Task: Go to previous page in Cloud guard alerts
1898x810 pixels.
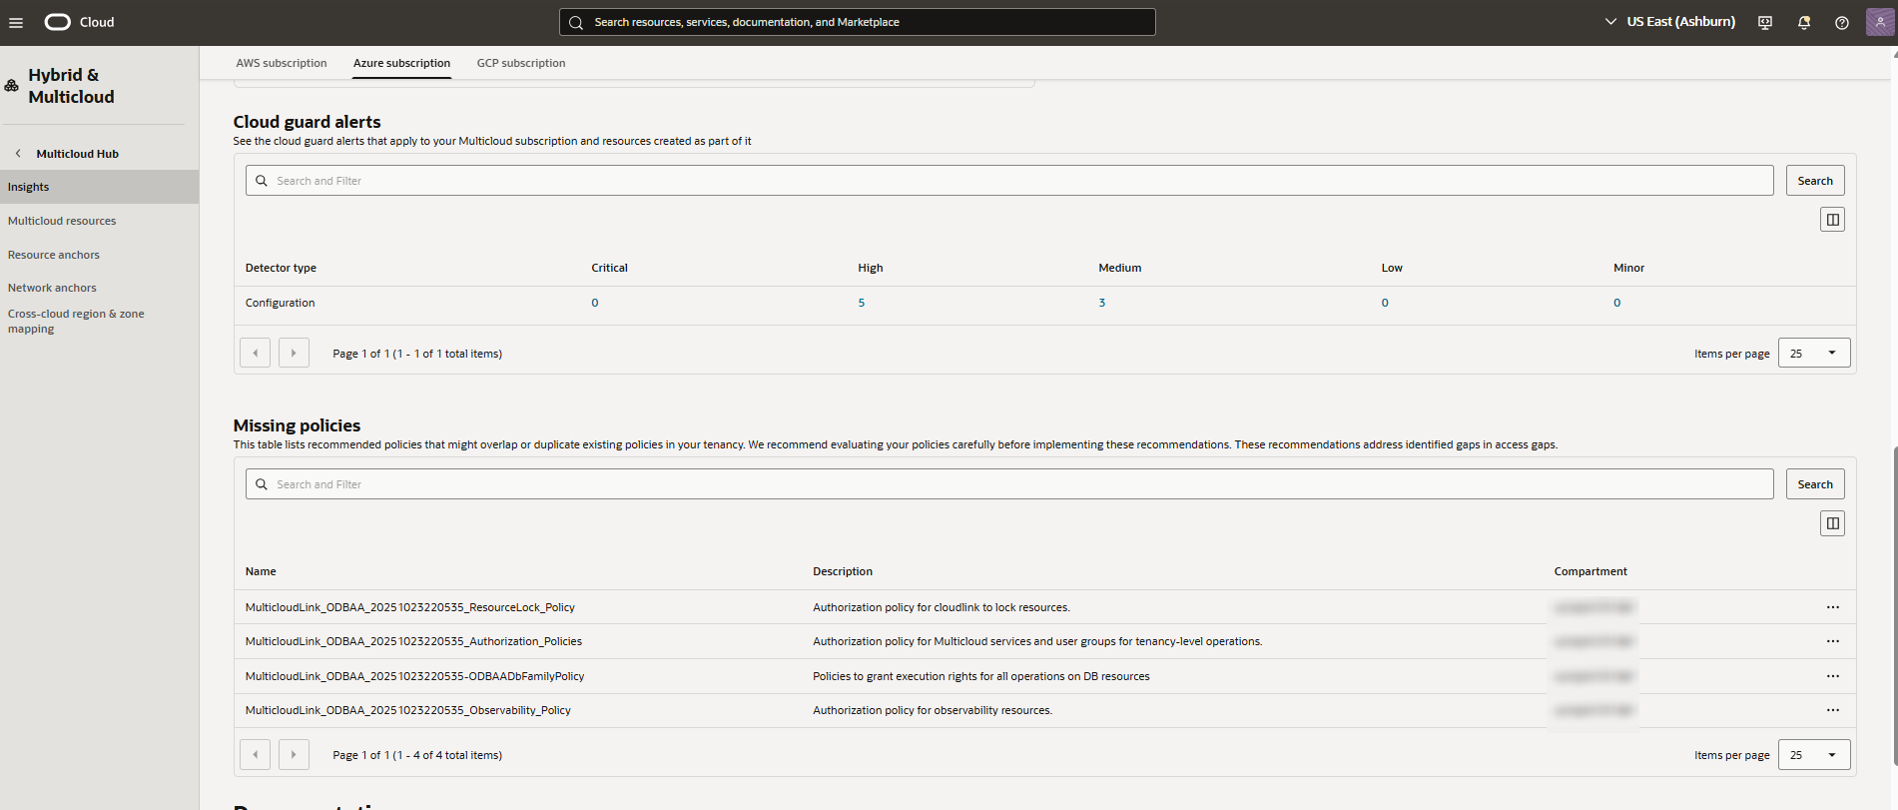Action: coord(255,353)
